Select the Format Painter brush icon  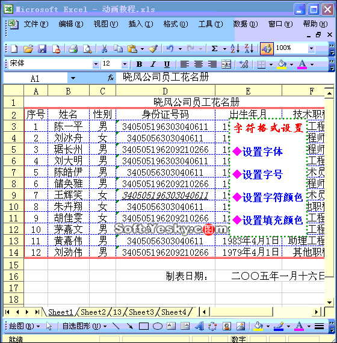pos(153,49)
